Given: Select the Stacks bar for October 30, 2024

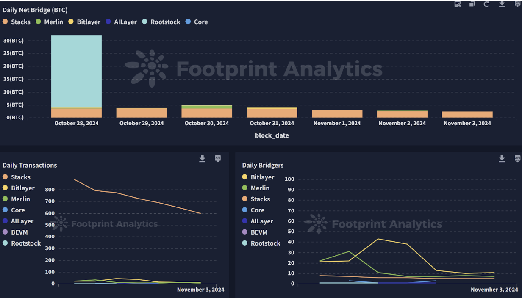Looking at the screenshot, I should pos(207,113).
